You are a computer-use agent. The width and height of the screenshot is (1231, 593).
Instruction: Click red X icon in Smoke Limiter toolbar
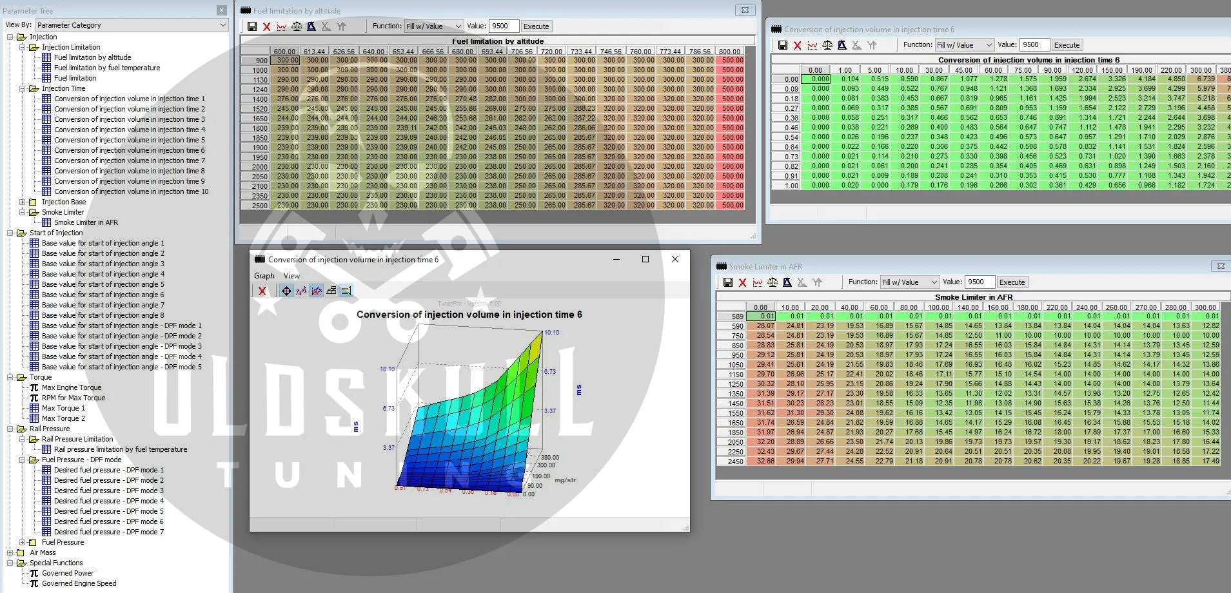point(742,282)
